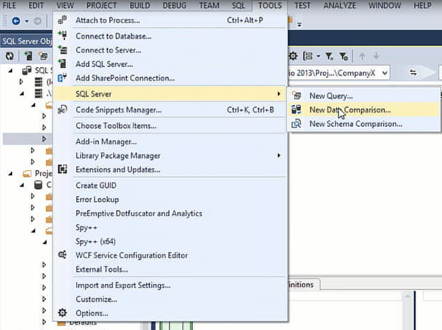Click the Extensions and Updates icon
Viewport: 442px width, 330px height.
pos(62,169)
